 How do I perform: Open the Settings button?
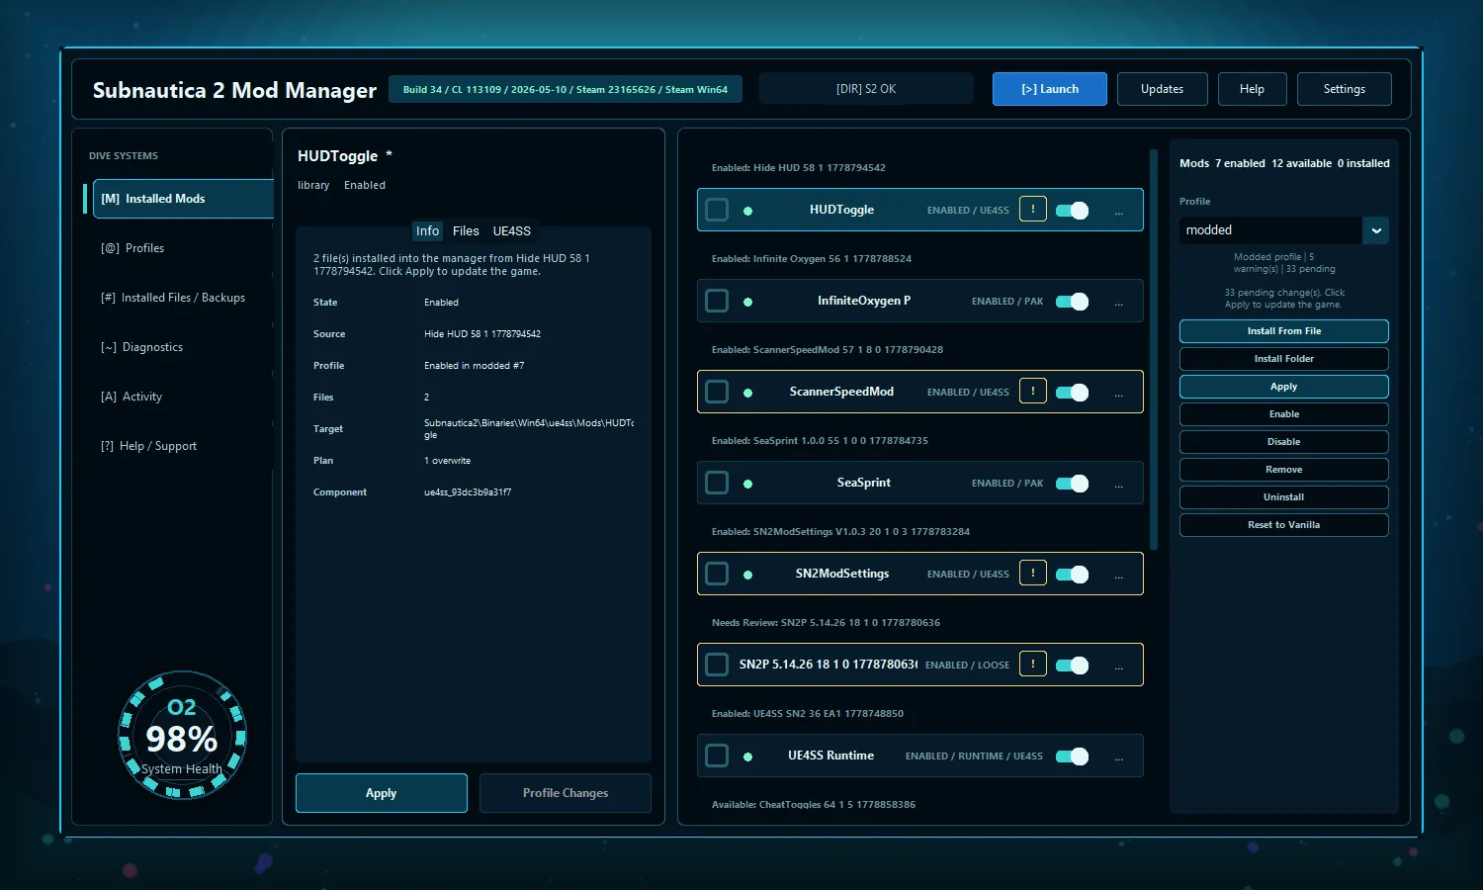(1345, 89)
